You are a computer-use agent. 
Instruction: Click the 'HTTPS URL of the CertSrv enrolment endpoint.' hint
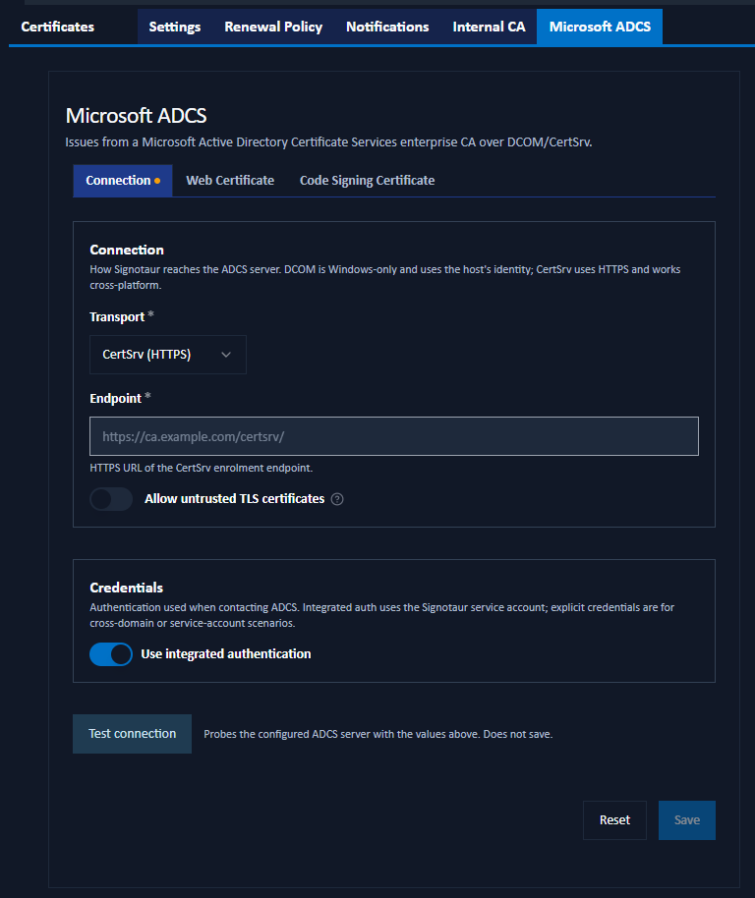(x=202, y=468)
